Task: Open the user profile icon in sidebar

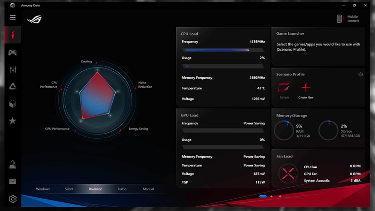Action: tap(13, 165)
